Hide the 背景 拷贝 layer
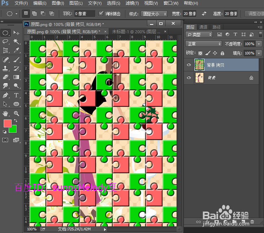The image size is (264, 233). click(x=189, y=65)
